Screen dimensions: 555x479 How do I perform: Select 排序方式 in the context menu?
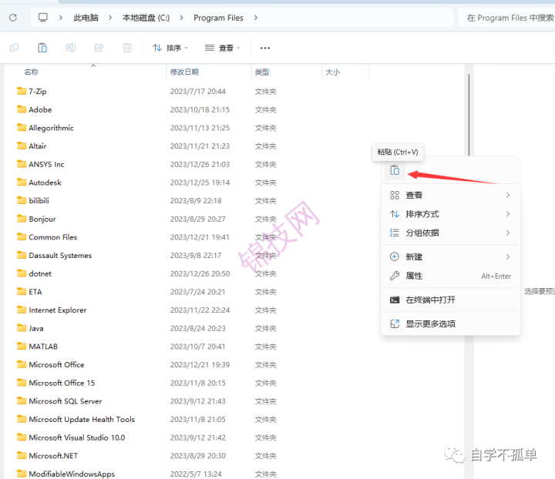451,214
